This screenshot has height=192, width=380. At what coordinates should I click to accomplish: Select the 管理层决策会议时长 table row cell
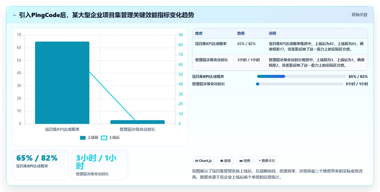pyautogui.click(x=212, y=60)
